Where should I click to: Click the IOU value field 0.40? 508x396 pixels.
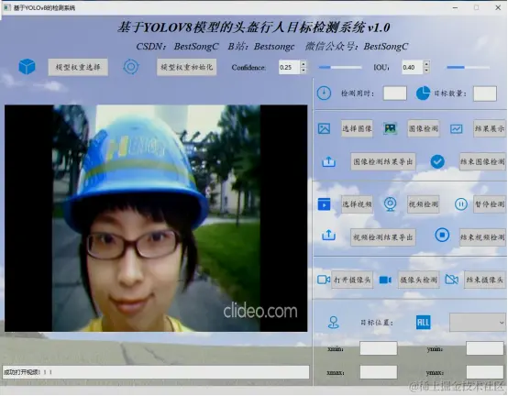coord(413,67)
